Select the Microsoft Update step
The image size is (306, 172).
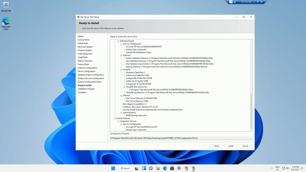(85, 47)
